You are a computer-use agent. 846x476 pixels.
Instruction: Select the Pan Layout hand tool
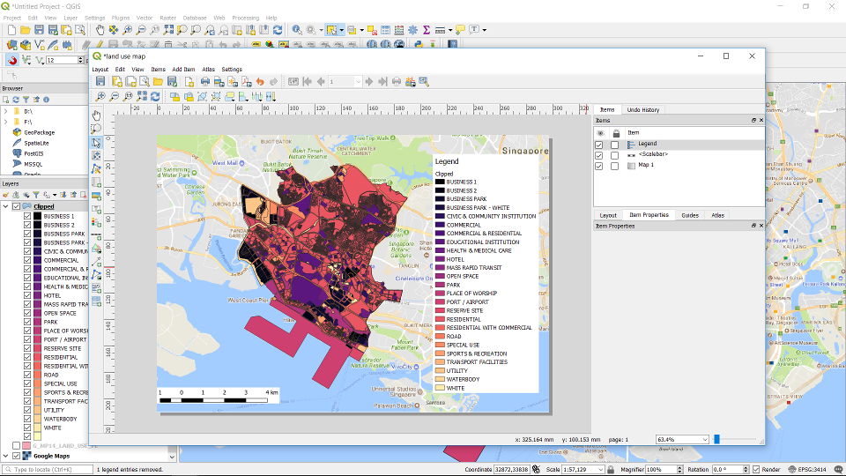97,115
